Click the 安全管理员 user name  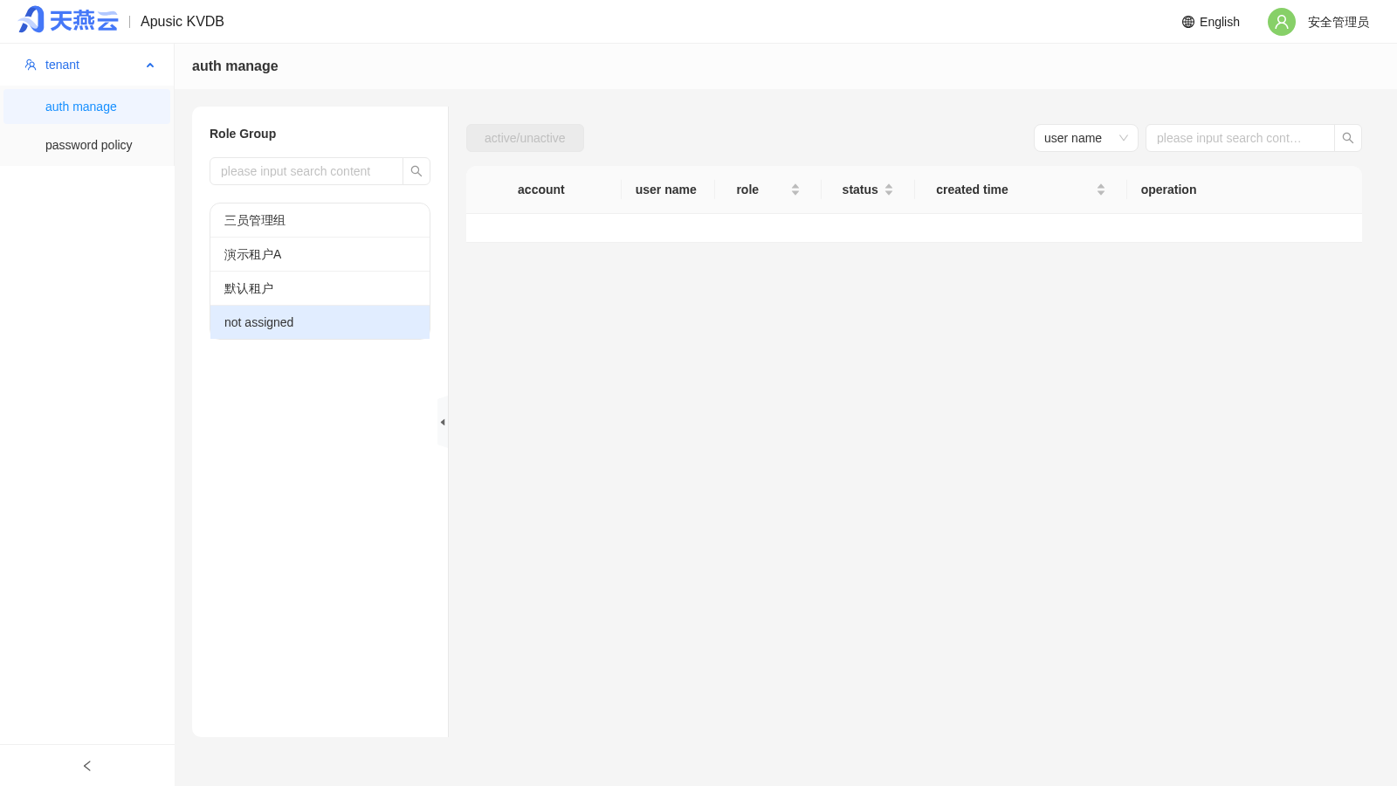pos(1339,22)
